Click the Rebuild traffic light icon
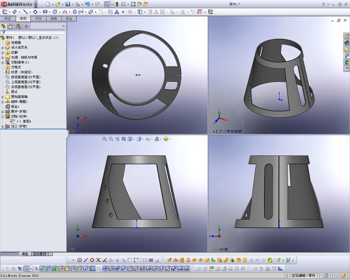Viewport: 350px width, 280px height. point(117,4)
